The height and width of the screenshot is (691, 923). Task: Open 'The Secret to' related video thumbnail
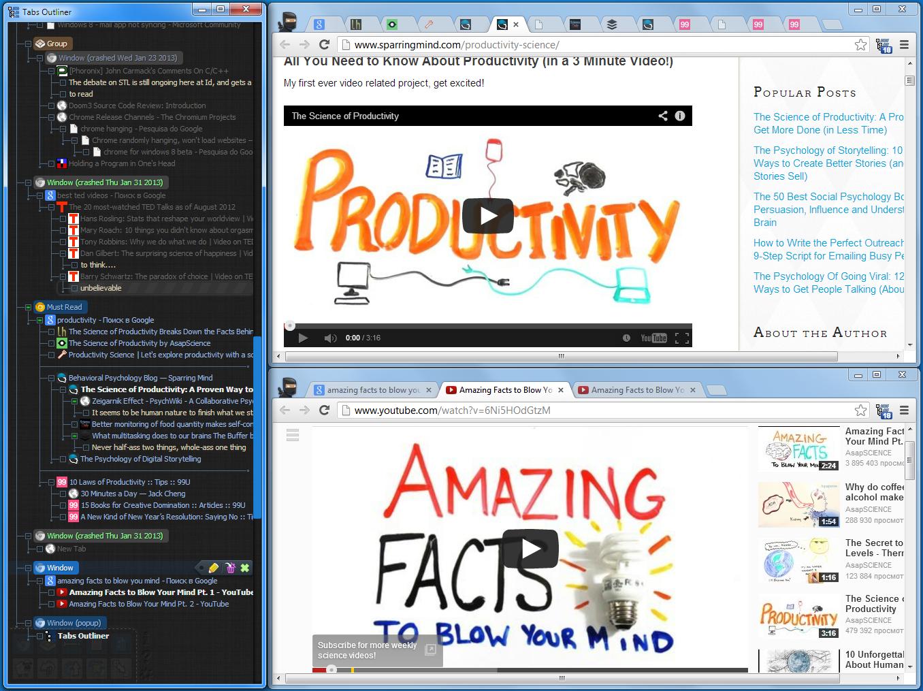pyautogui.click(x=798, y=560)
